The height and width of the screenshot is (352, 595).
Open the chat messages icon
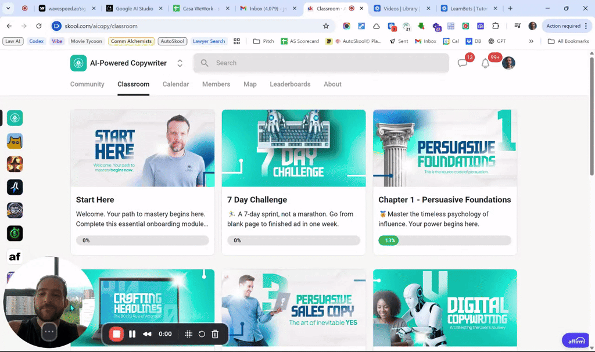[462, 63]
